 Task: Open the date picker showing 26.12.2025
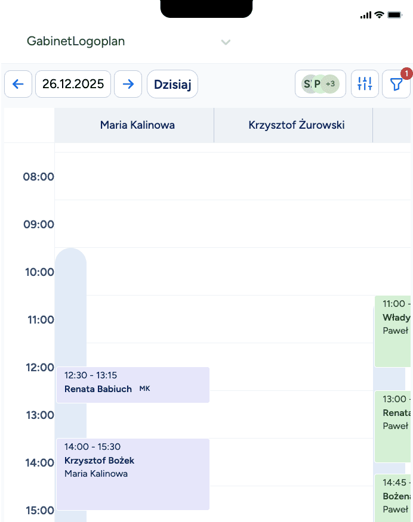point(73,84)
